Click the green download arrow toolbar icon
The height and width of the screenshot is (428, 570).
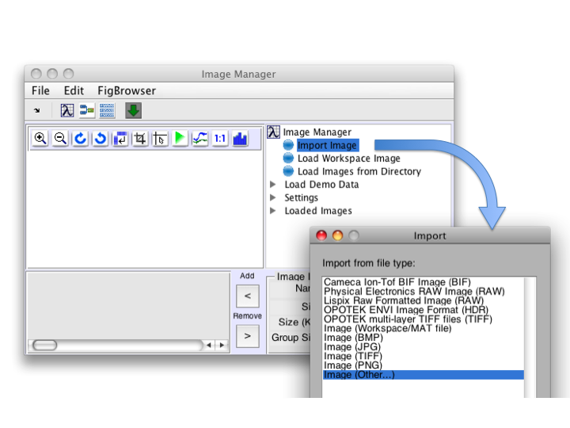[133, 110]
